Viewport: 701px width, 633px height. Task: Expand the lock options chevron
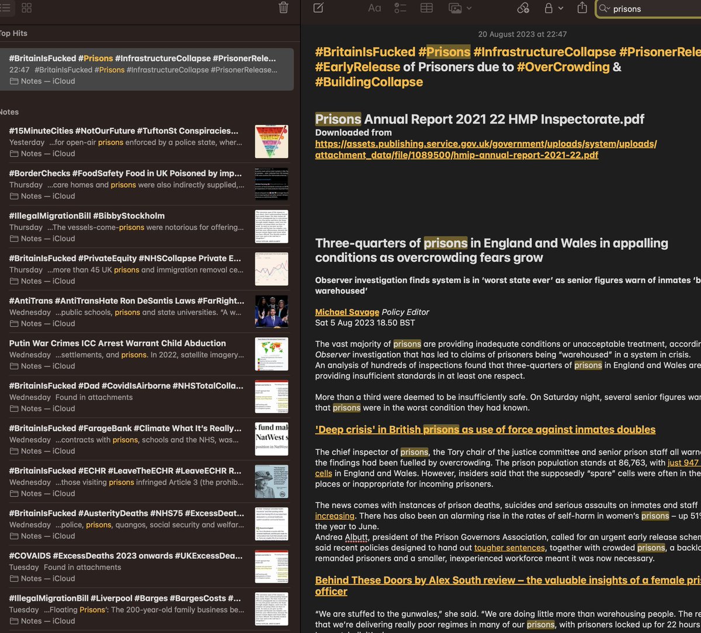561,8
